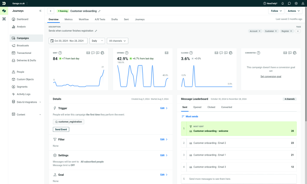307x184 pixels.
Task: Edit the campaign name pencil icon
Action: point(100,11)
